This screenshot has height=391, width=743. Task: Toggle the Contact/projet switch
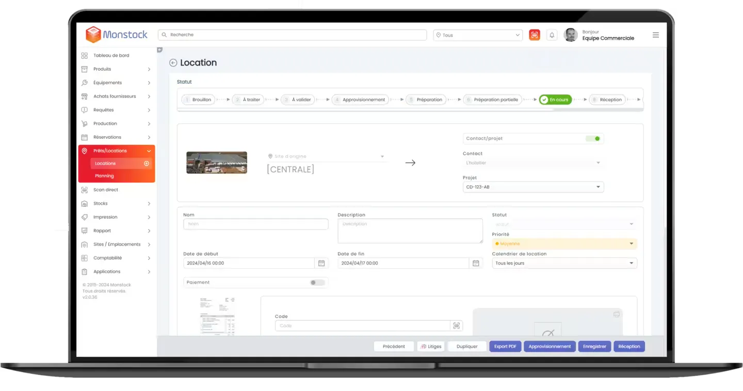(593, 139)
